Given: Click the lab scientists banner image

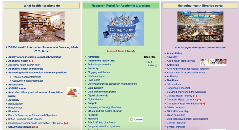Looking at the screenshot, I should pyautogui.click(x=213, y=62).
